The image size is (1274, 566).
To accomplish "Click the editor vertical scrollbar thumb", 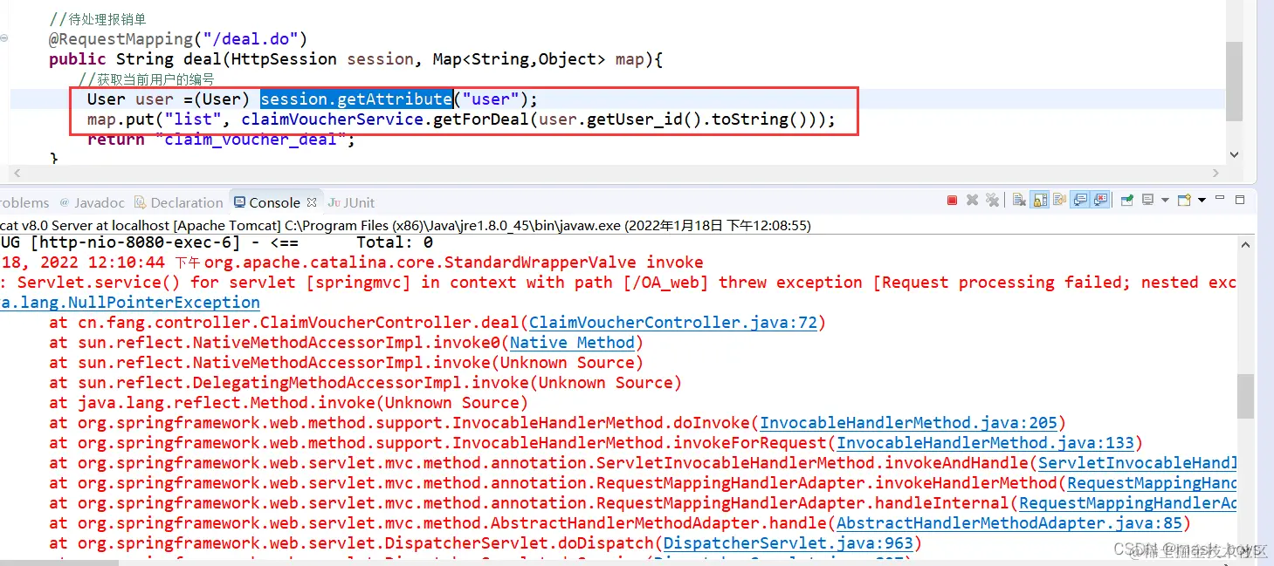I will point(1234,80).
